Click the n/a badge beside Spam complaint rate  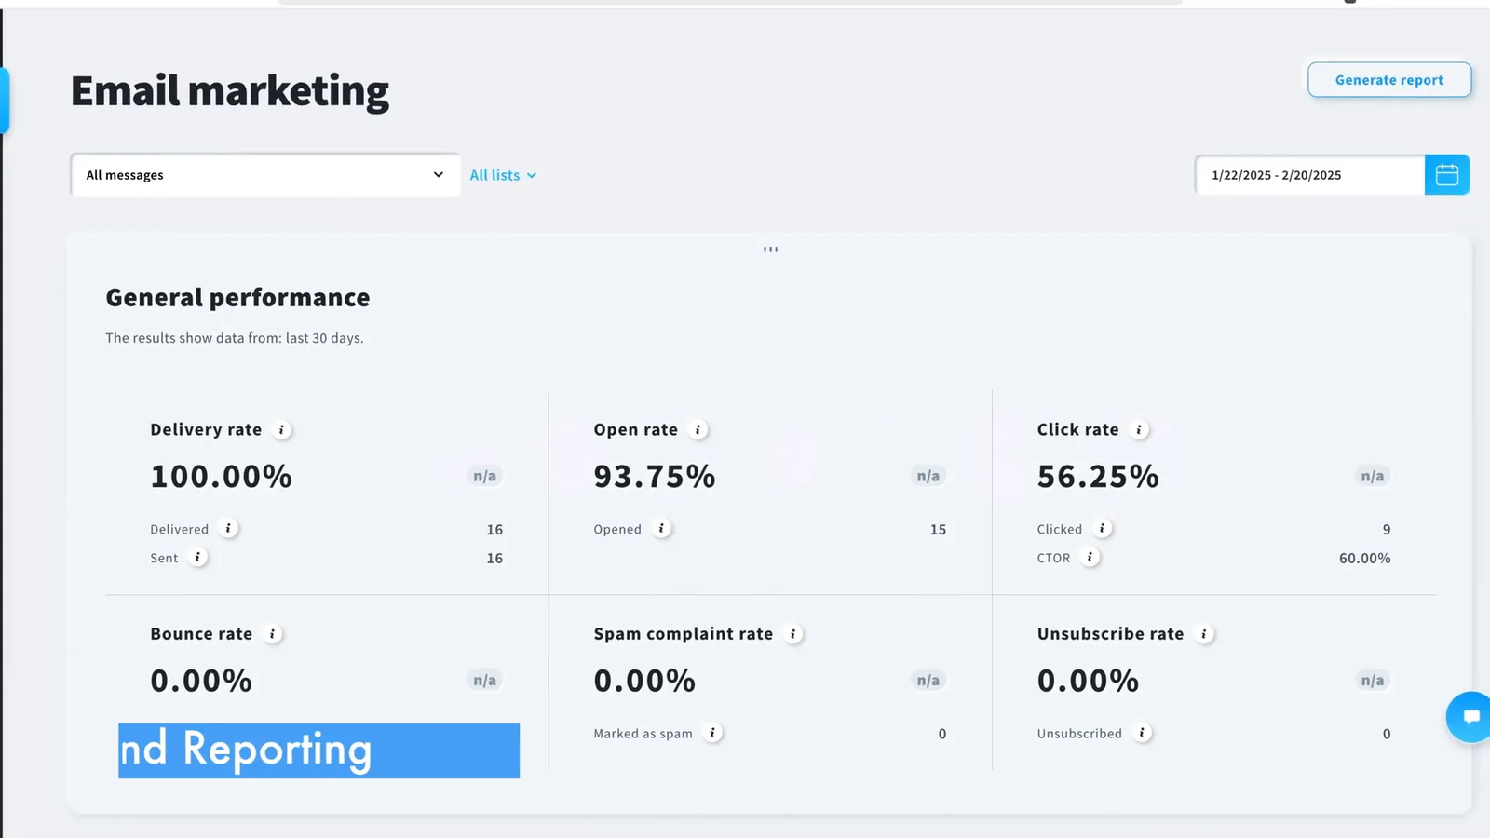[x=928, y=681]
